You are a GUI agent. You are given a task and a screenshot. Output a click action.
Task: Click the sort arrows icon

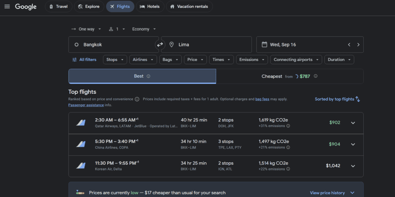tap(358, 99)
